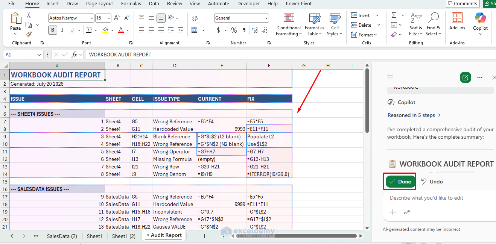Toggle Bottom Align vertical alignment

pyautogui.click(x=161, y=18)
